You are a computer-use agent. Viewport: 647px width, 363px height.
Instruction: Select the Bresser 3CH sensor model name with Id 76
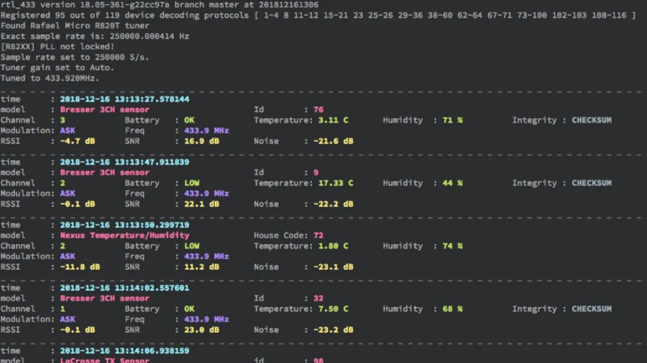106,110
